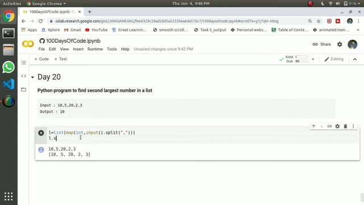Open the Help menu
This screenshot has width=364, height=205.
(125, 49)
